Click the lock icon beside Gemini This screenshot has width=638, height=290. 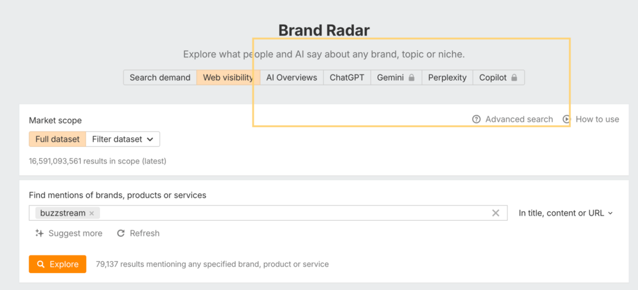tap(412, 78)
